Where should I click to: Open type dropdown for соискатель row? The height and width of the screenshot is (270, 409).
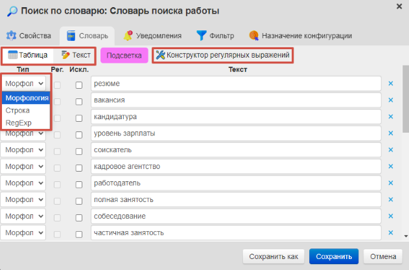23,150
